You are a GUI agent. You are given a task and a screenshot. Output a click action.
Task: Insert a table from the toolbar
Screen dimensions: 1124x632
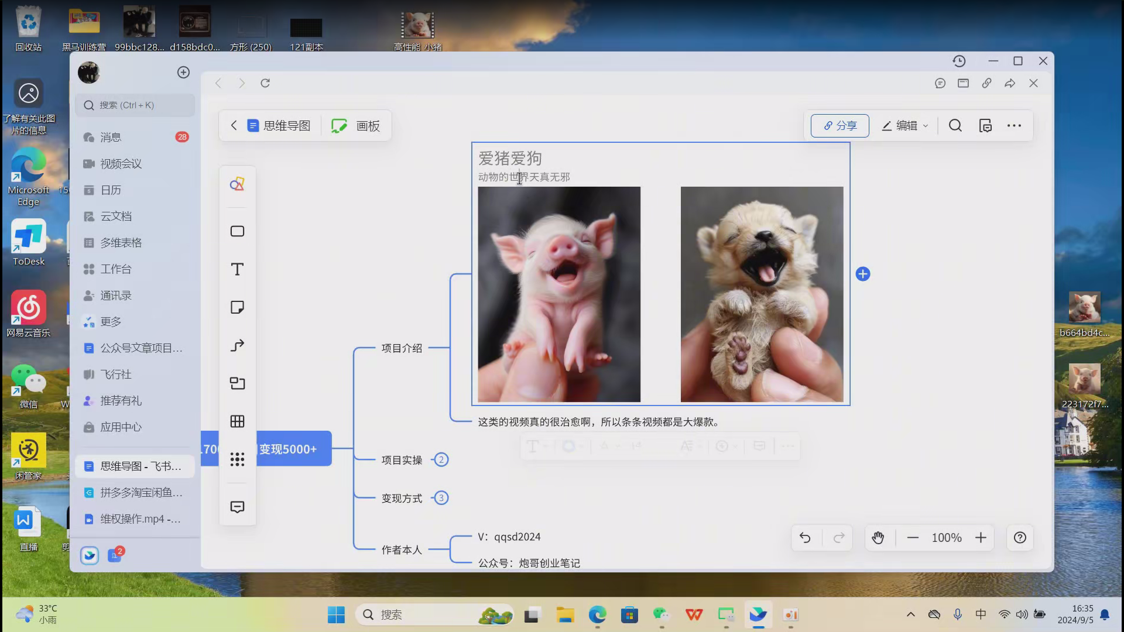237,421
